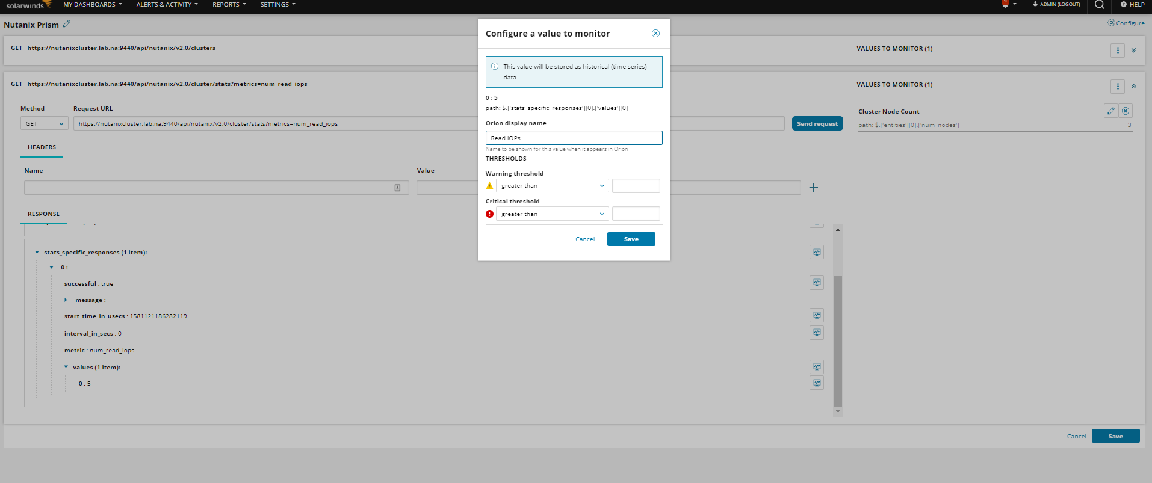1152x483 pixels.
Task: Click the red critical status icon
Action: (x=489, y=214)
